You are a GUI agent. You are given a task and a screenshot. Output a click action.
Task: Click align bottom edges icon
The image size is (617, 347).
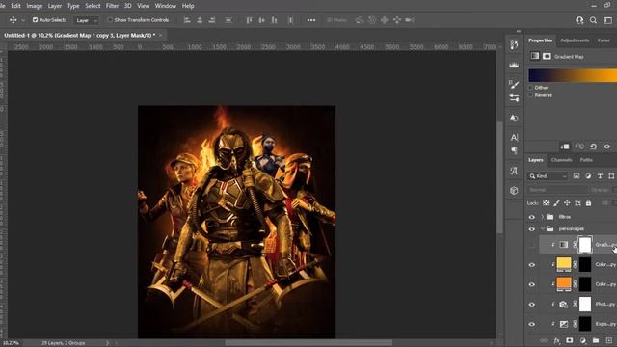pyautogui.click(x=274, y=20)
